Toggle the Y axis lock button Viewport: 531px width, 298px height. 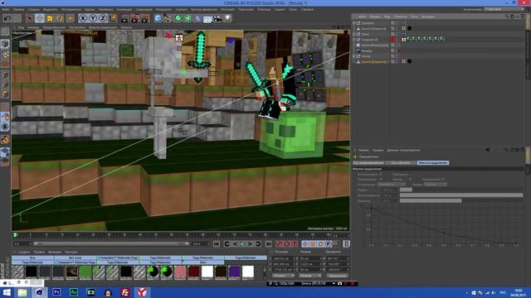pyautogui.click(x=93, y=18)
